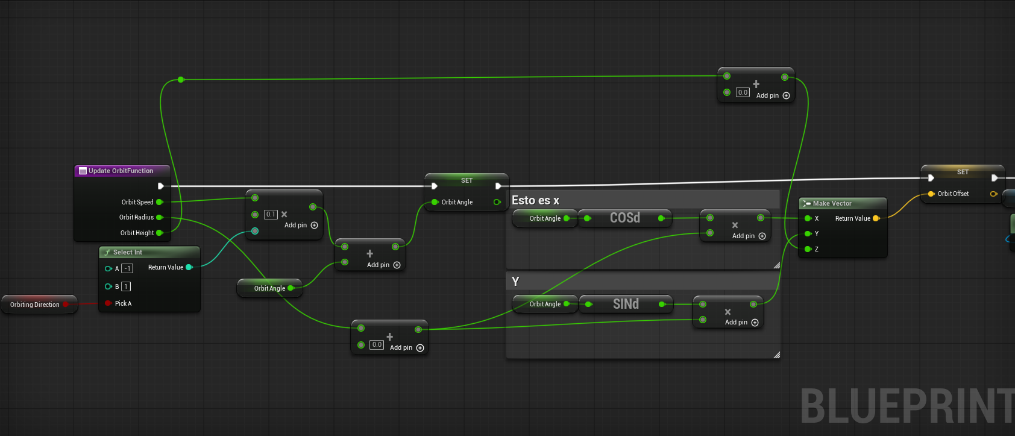Edit Select Int B value field
Viewport: 1015px width, 436px height.
(x=126, y=286)
